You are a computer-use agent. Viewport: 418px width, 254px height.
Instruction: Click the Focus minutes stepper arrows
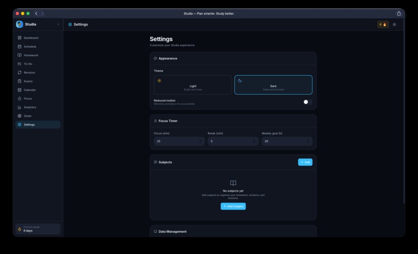click(x=201, y=141)
